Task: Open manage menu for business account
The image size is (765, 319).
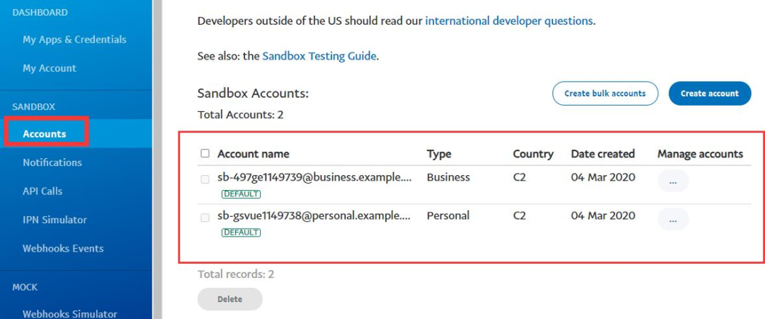Action: (673, 181)
